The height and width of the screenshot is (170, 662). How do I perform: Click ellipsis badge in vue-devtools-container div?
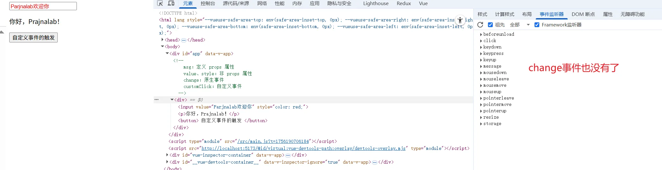tap(375, 162)
